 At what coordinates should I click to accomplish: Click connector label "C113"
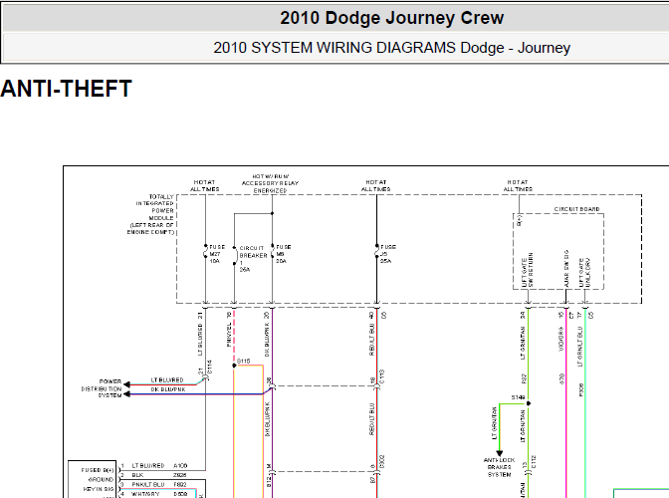(x=382, y=376)
